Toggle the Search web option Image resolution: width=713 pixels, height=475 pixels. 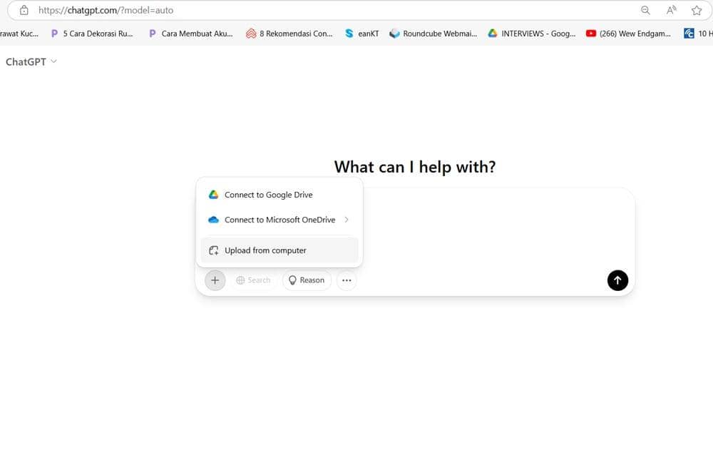point(253,280)
